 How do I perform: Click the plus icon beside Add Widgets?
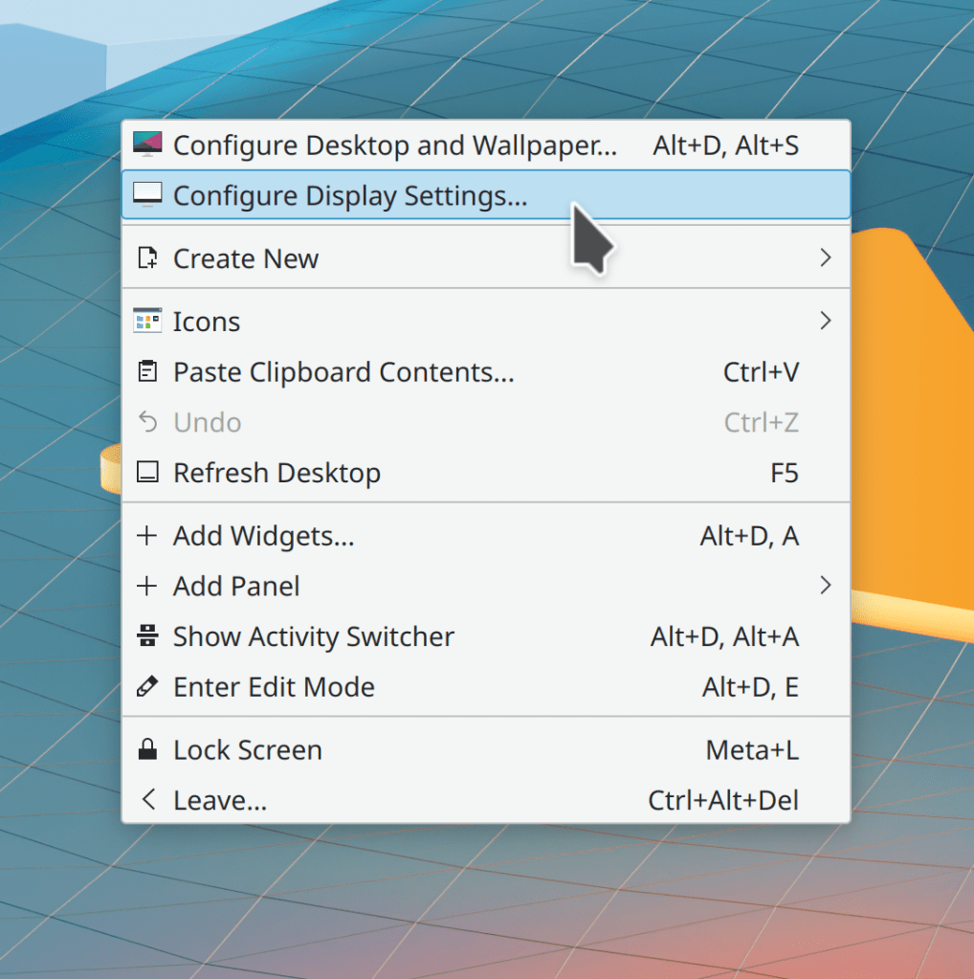[x=147, y=536]
